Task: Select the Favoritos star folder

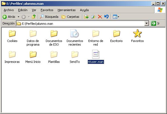Action: pyautogui.click(x=137, y=34)
